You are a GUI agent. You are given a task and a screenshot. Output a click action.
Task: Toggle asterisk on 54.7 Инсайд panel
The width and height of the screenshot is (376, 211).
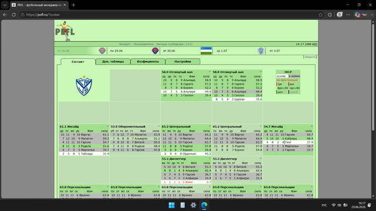pyautogui.click(x=311, y=127)
